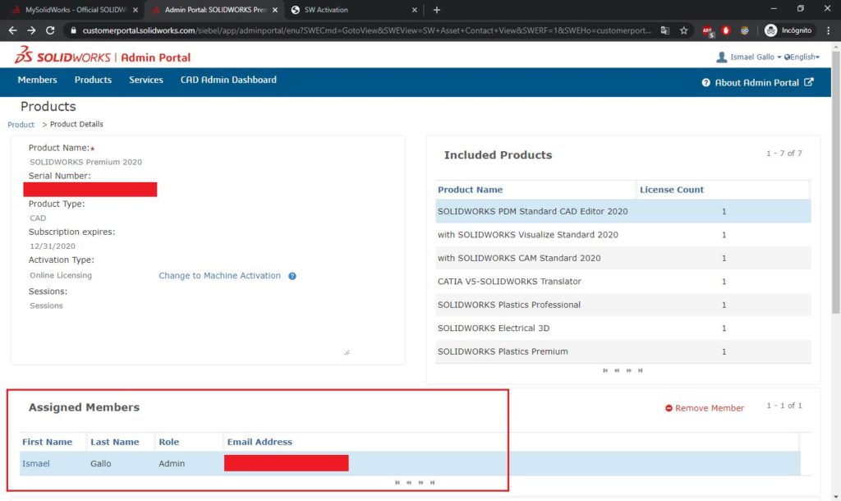Image resolution: width=841 pixels, height=501 pixels.
Task: Go to first page of Assigned Members
Action: click(398, 483)
